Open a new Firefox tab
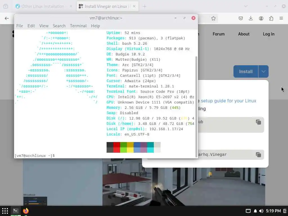 (x=145, y=6)
